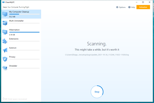
Task: Select the Privacy section label
Action: pos(12,57)
